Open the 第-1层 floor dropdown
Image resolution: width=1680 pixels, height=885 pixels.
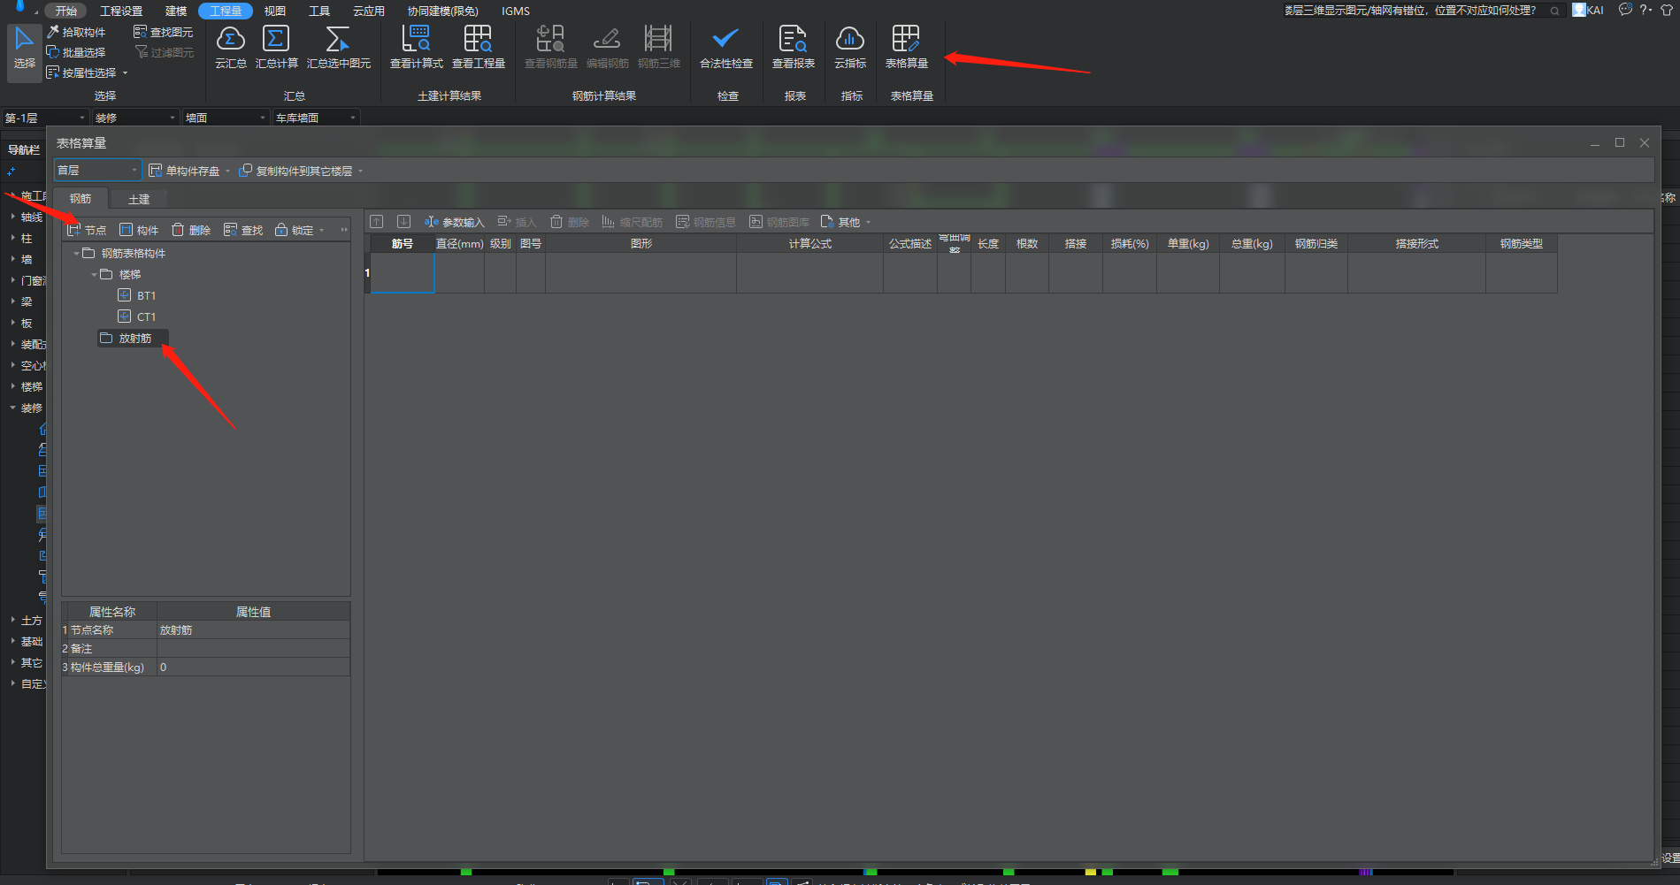(x=45, y=118)
